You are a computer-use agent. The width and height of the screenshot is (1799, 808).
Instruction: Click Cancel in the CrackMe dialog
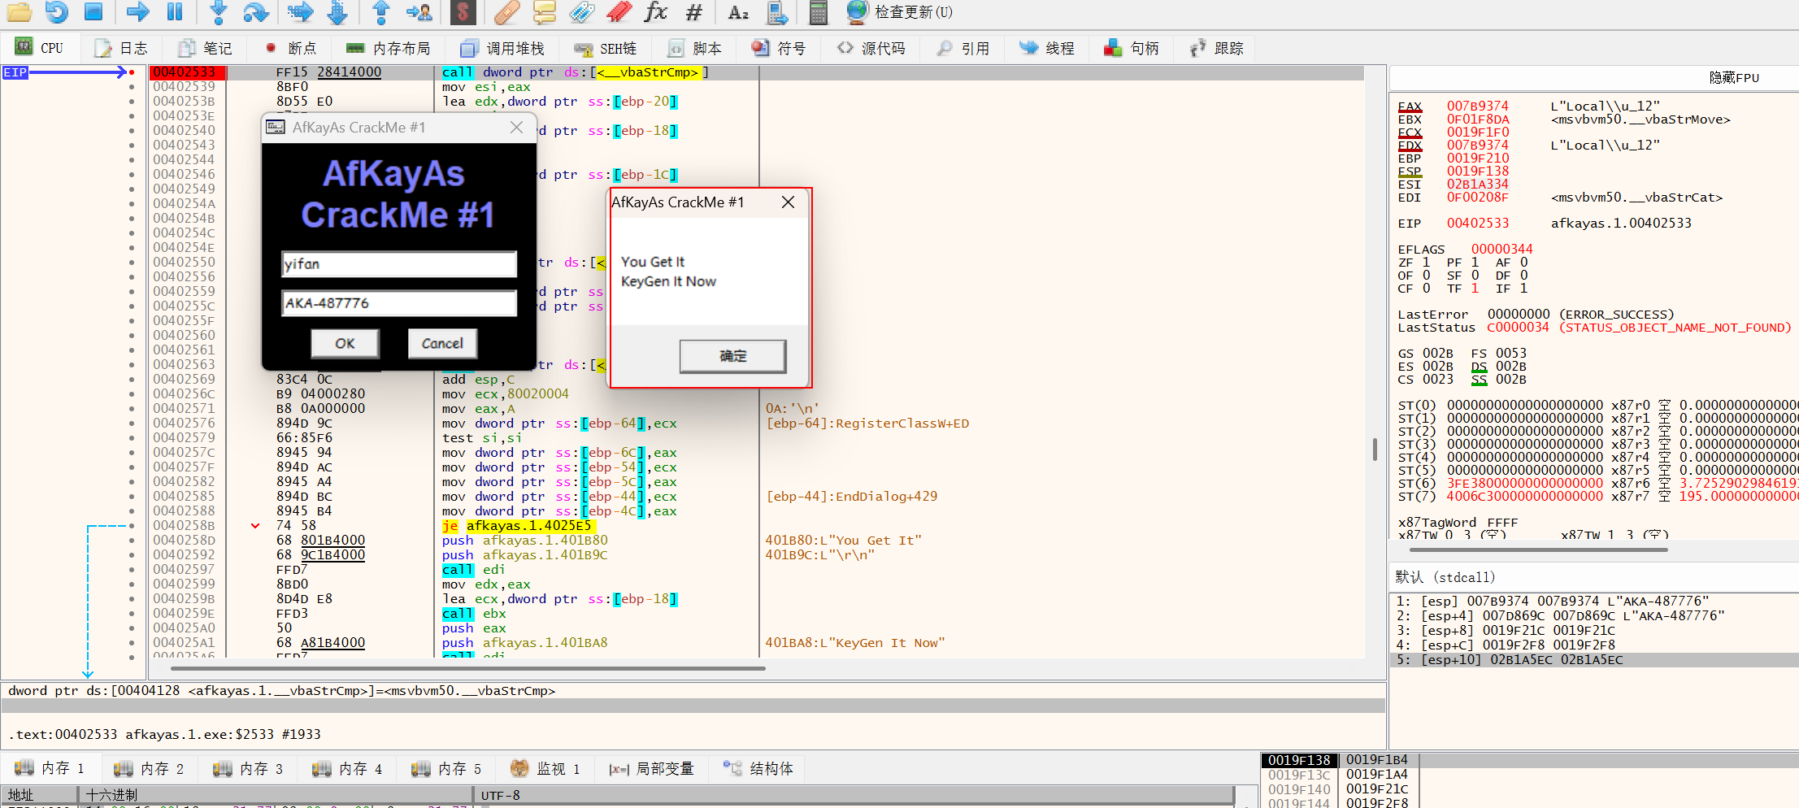point(442,343)
